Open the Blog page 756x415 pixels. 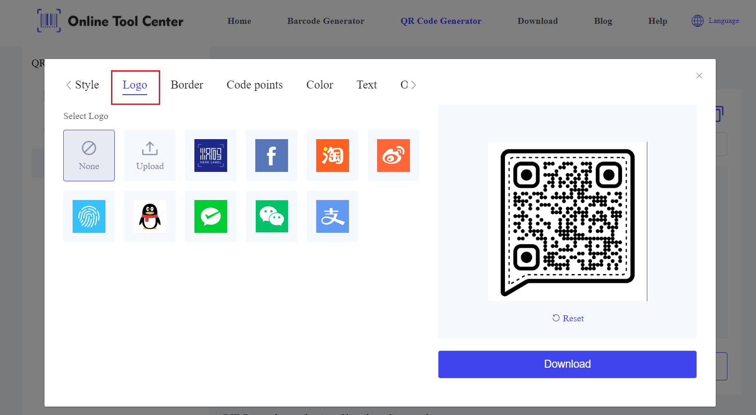[x=603, y=21]
